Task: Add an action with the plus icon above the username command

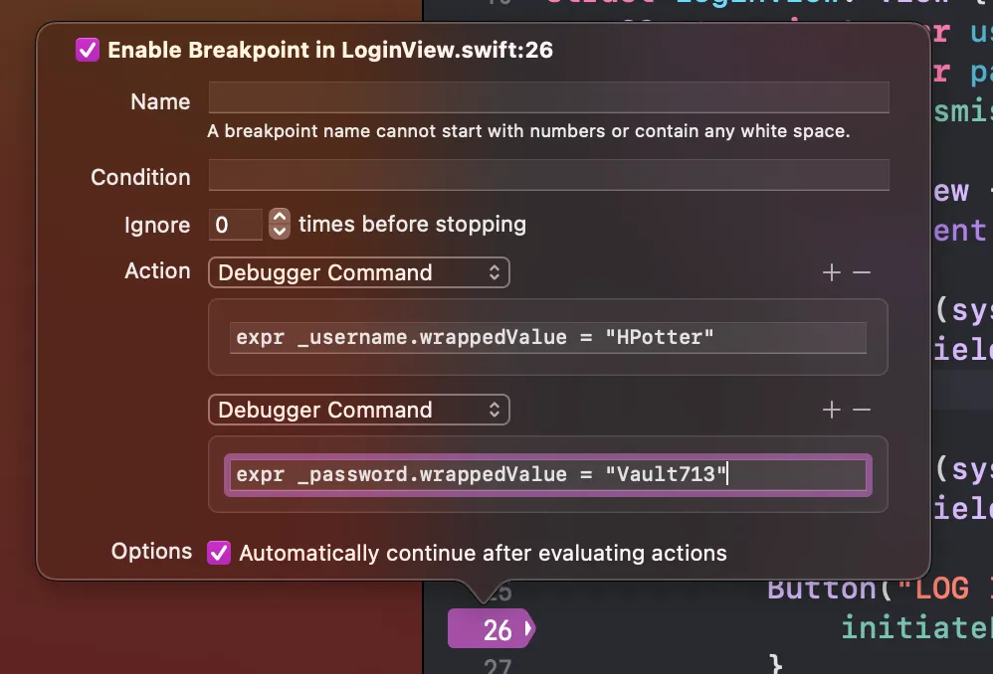Action: (x=832, y=271)
